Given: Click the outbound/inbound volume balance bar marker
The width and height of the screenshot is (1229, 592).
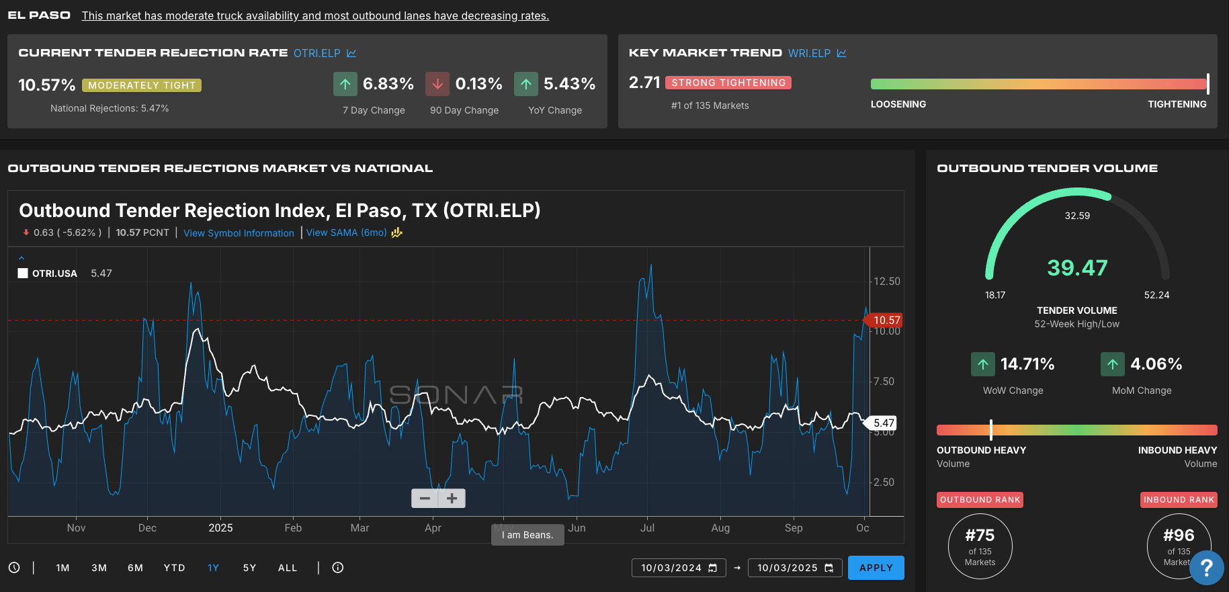Looking at the screenshot, I should pyautogui.click(x=991, y=430).
